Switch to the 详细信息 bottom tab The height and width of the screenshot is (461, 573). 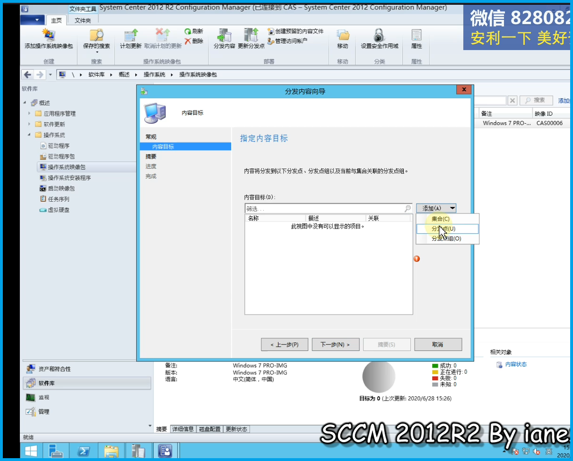coord(183,429)
